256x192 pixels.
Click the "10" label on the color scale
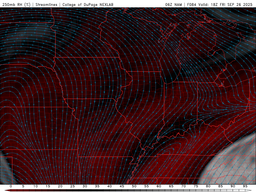36,186
